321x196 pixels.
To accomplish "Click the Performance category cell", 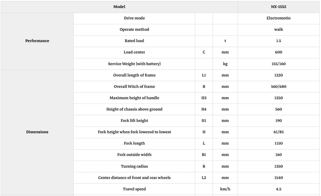I will click(37, 41).
